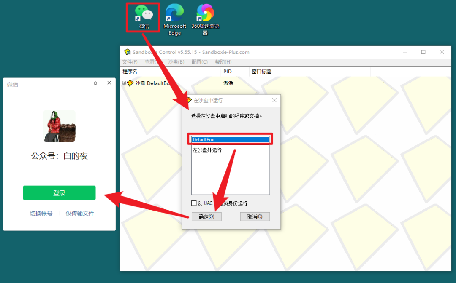This screenshot has height=283, width=456.
Task: Click the Sandboxie Control title bar icon
Action: (x=128, y=52)
